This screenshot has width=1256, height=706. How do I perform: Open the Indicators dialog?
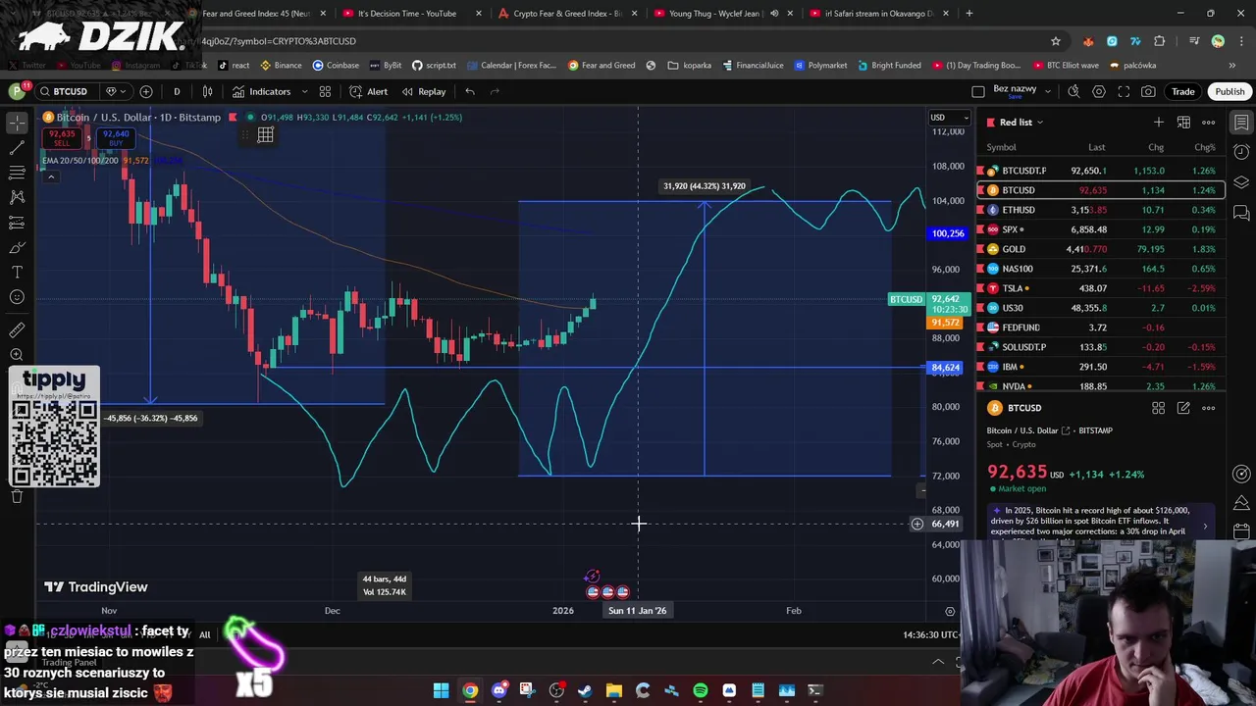262,91
